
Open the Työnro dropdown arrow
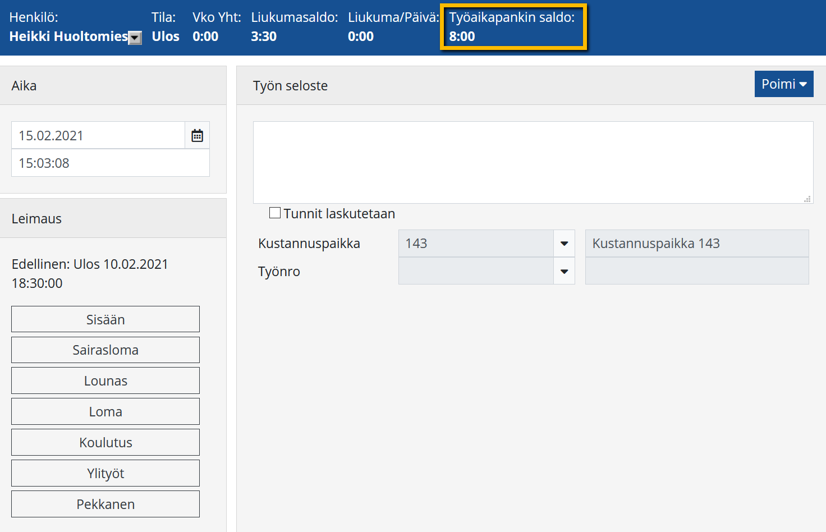pyautogui.click(x=564, y=272)
